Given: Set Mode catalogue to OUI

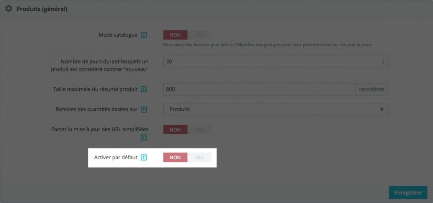Looking at the screenshot, I should [199, 35].
